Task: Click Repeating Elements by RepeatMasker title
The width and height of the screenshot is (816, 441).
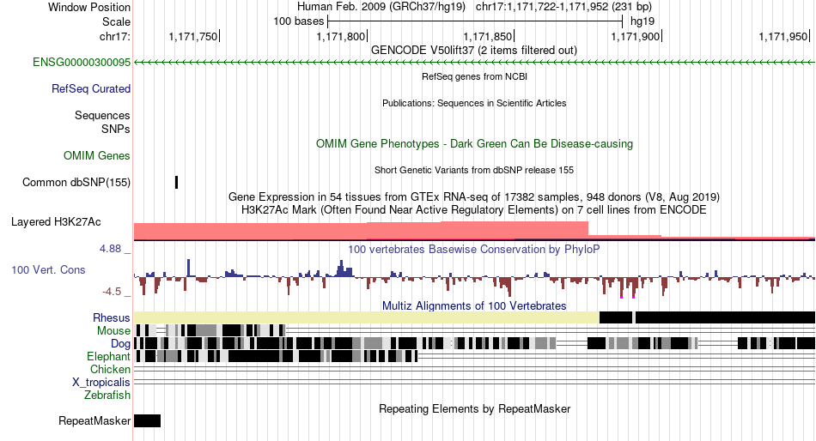Action: tap(474, 408)
